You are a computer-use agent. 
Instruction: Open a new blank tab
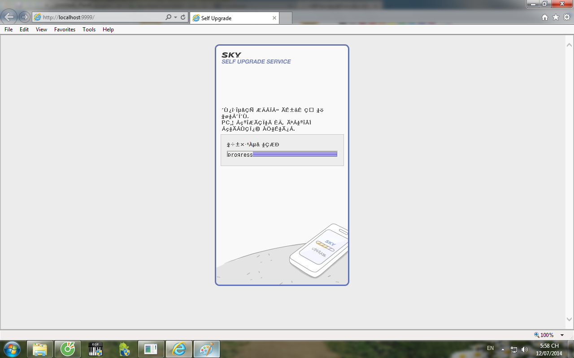pyautogui.click(x=286, y=18)
